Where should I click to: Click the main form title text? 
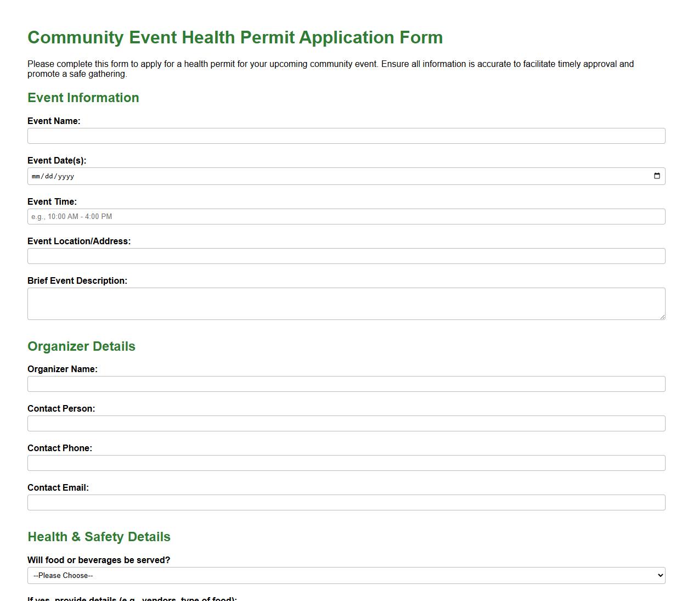pyautogui.click(x=235, y=37)
